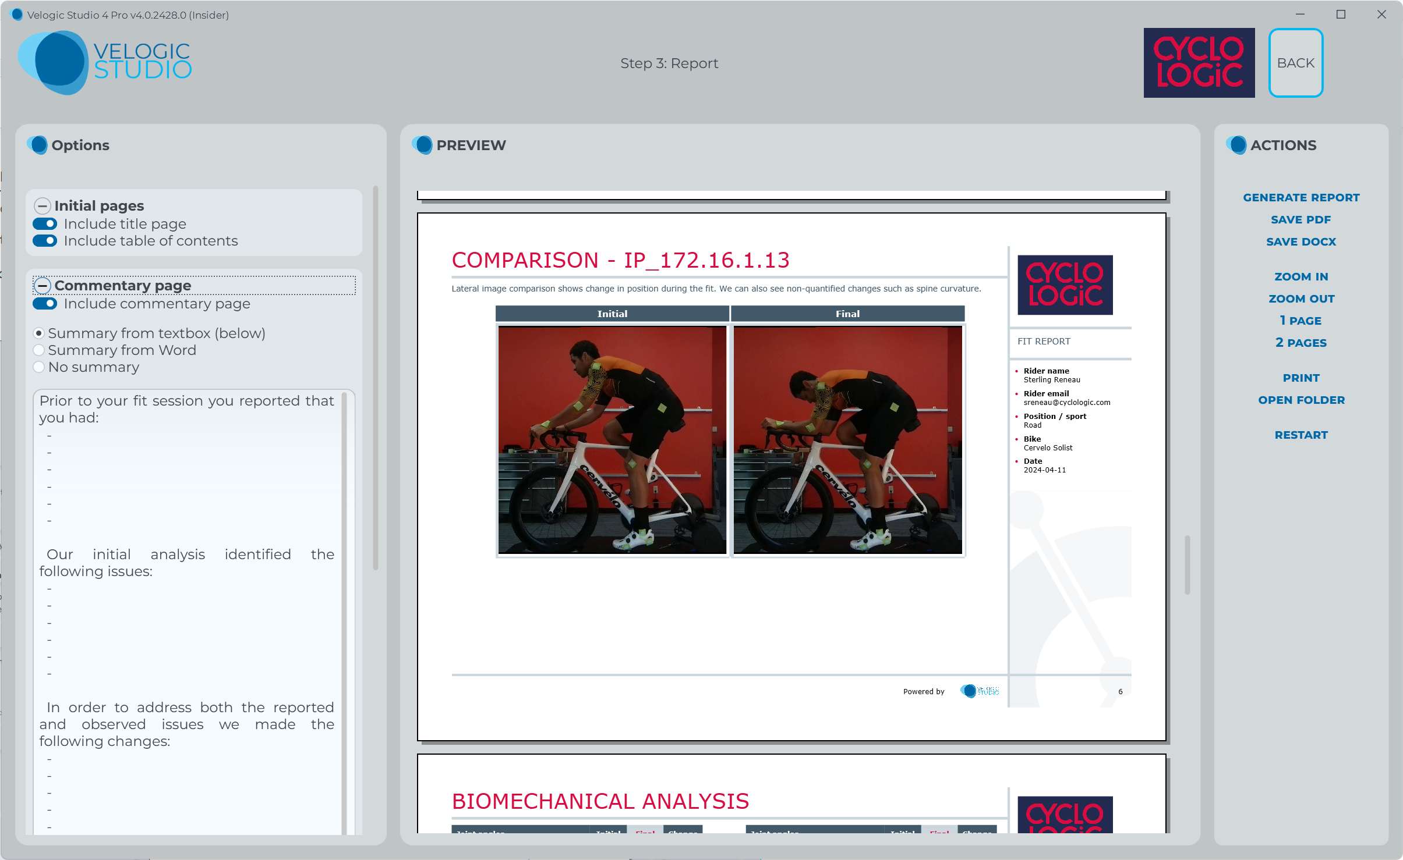Viewport: 1403px width, 860px height.
Task: Click the BACK button
Action: pyautogui.click(x=1296, y=63)
